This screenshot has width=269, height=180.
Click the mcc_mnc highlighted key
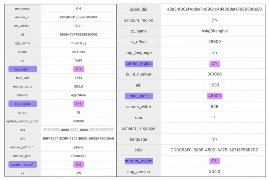click(139, 96)
